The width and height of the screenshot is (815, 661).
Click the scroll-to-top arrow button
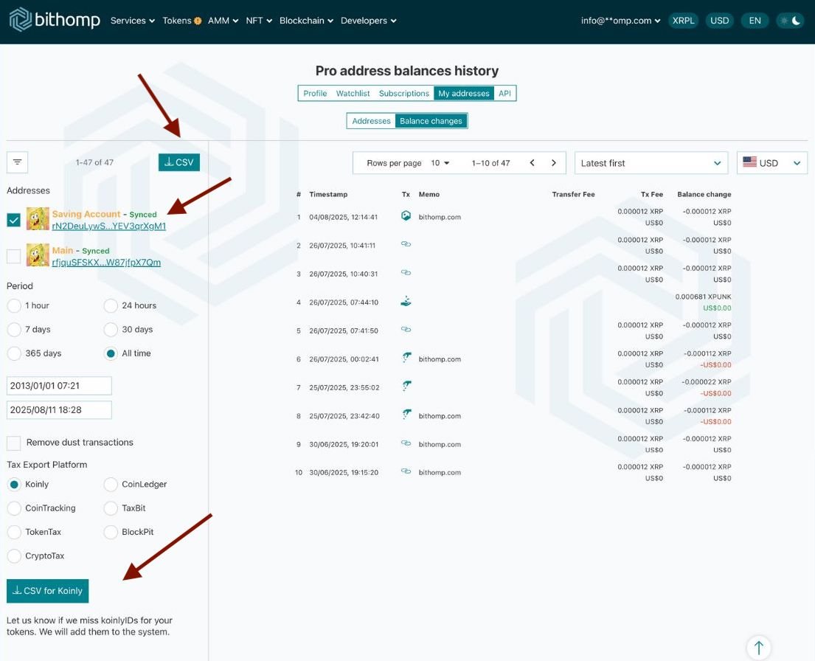[758, 648]
